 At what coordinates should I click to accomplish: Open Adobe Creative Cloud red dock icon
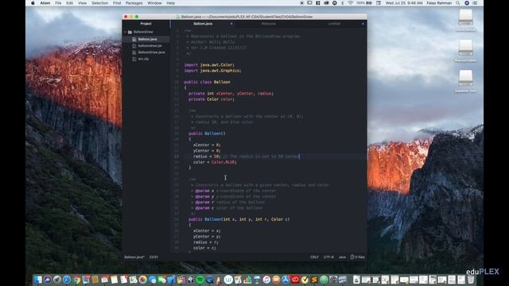pyautogui.click(x=295, y=280)
